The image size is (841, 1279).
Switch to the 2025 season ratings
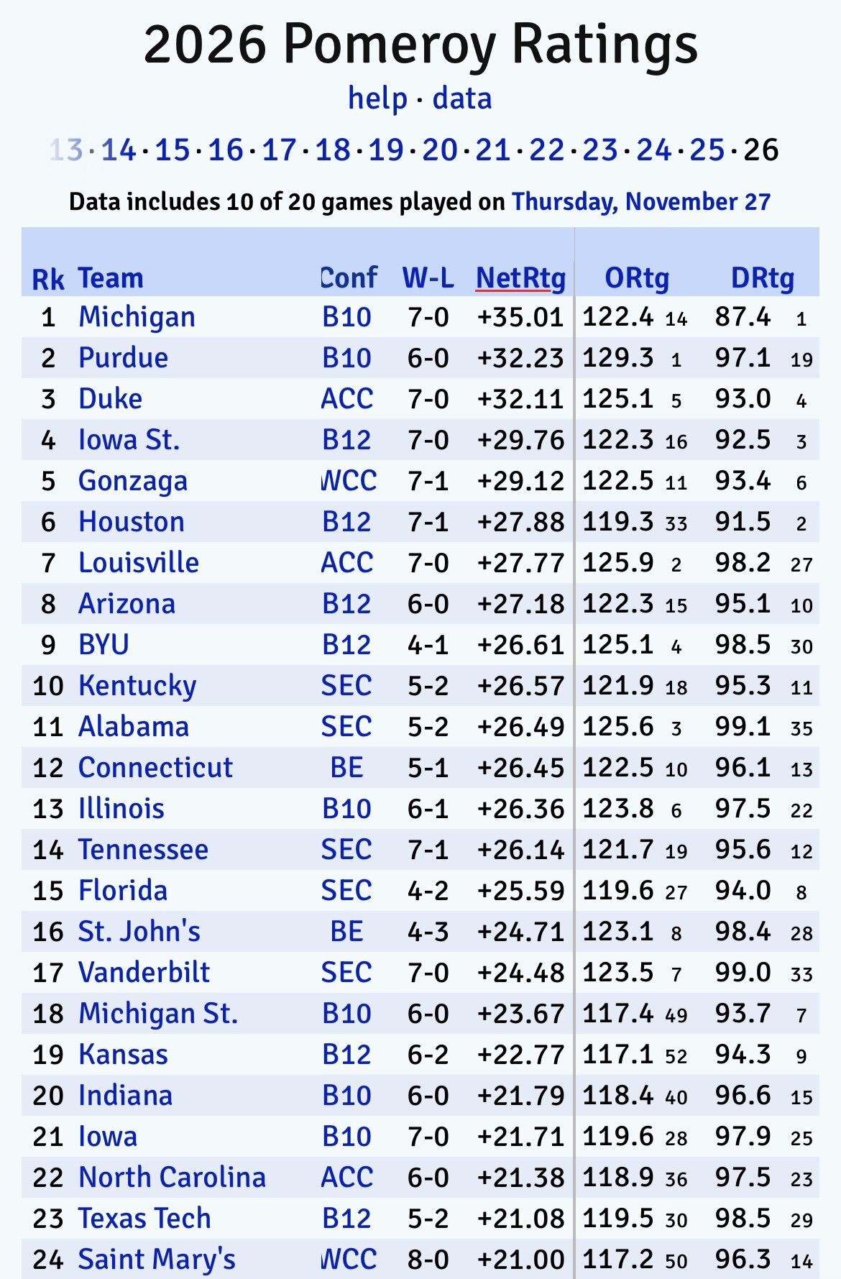point(707,150)
